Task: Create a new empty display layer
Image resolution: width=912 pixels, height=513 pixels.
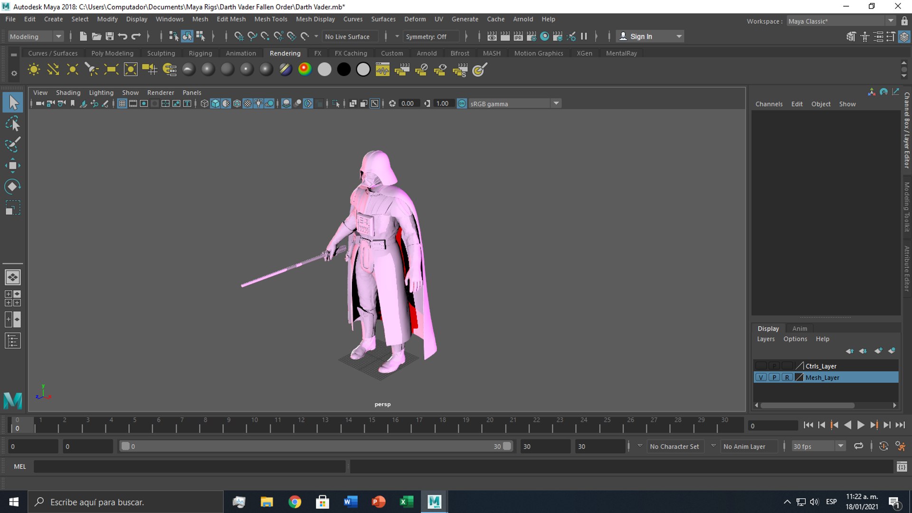Action: click(878, 351)
